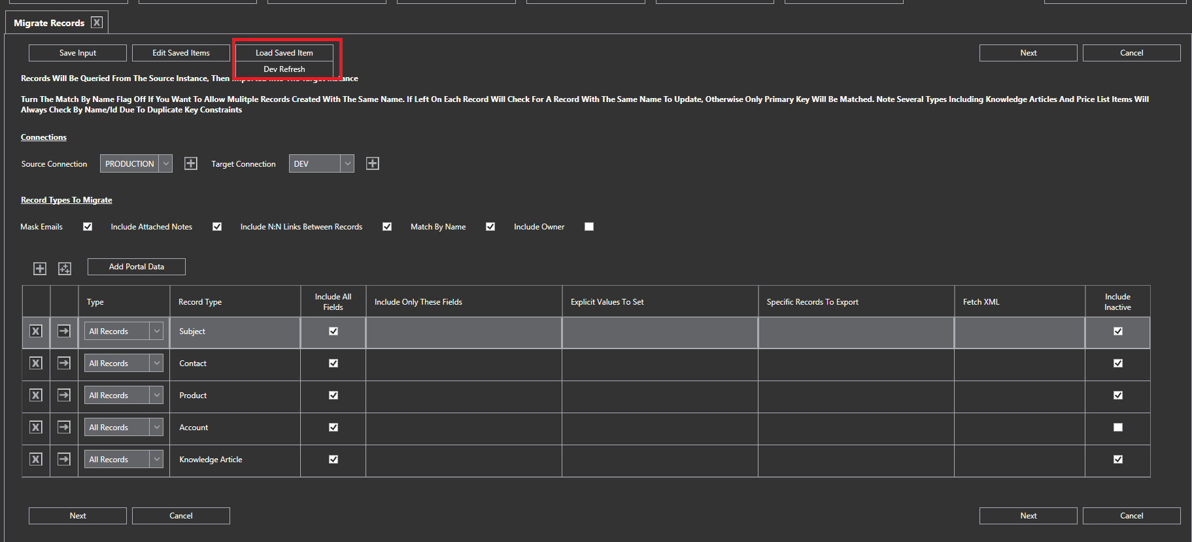The width and height of the screenshot is (1192, 542).
Task: Click the add row plus icon above grid
Action: (x=40, y=269)
